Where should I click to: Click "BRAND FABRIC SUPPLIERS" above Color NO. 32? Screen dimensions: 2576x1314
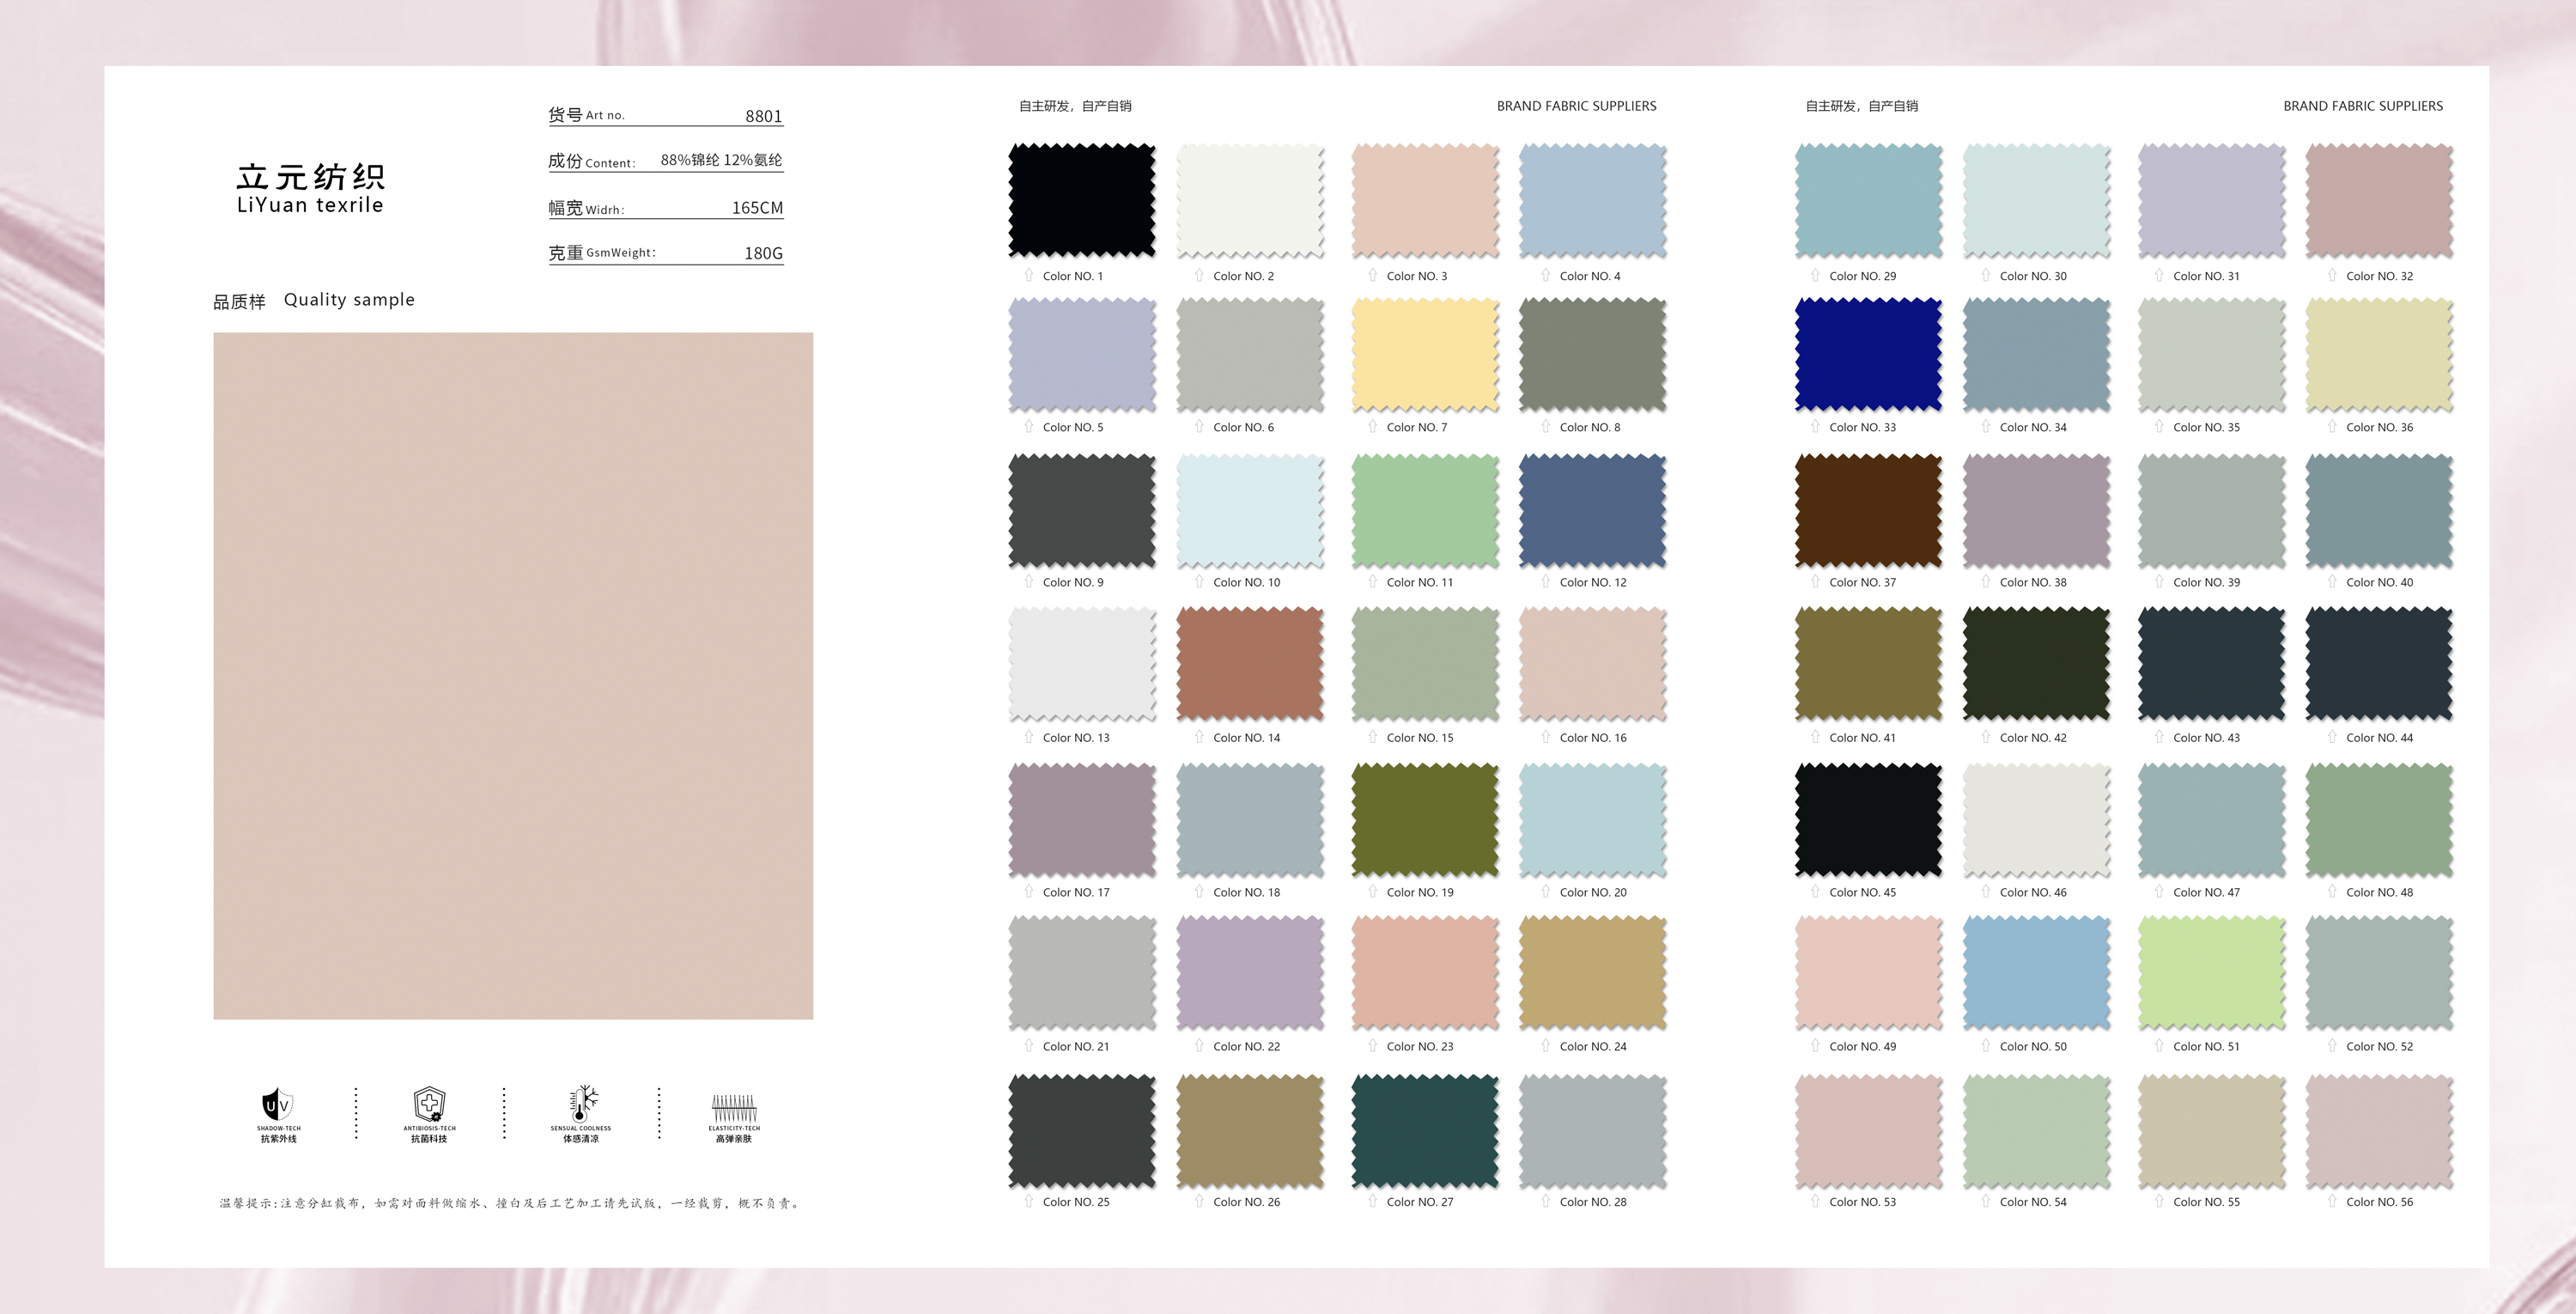(2363, 106)
